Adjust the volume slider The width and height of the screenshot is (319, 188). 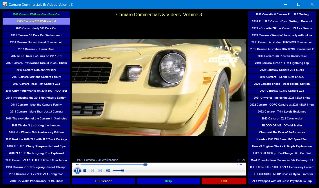tap(123, 171)
